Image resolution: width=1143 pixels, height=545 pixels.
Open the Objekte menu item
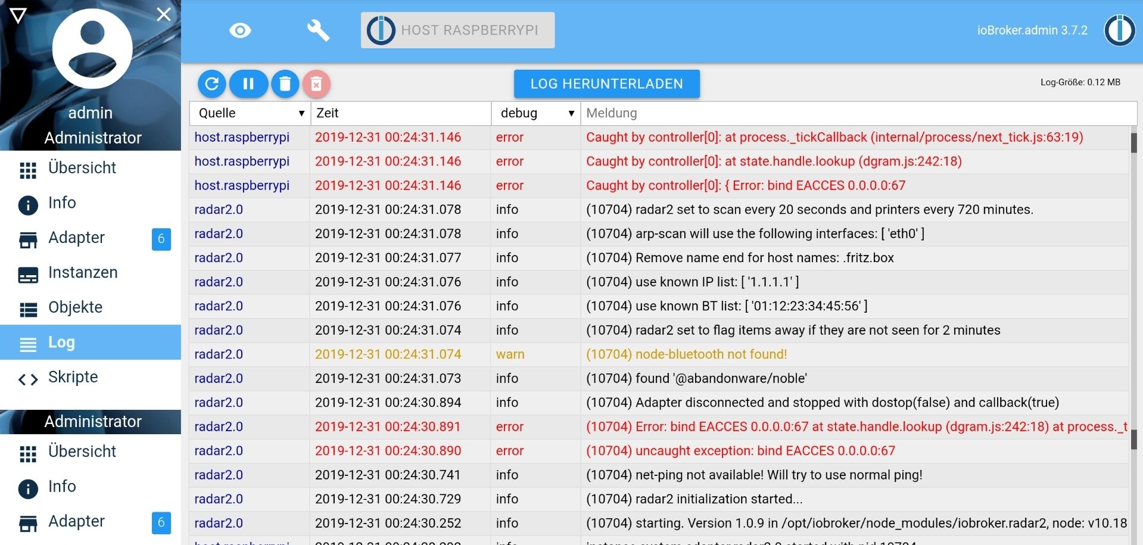(91, 307)
